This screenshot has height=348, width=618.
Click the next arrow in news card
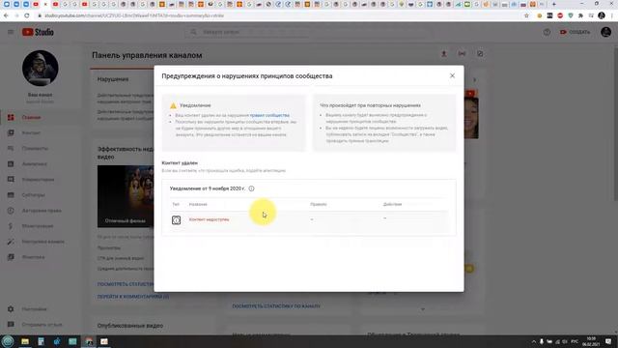tap(474, 80)
